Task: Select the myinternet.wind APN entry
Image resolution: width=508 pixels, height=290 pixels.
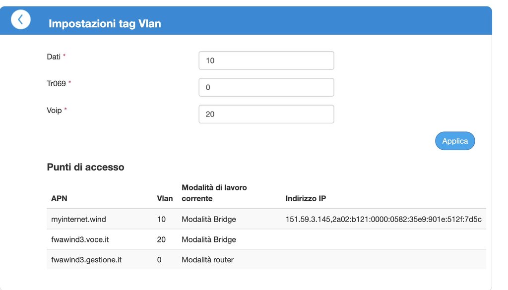Action: tap(78, 219)
